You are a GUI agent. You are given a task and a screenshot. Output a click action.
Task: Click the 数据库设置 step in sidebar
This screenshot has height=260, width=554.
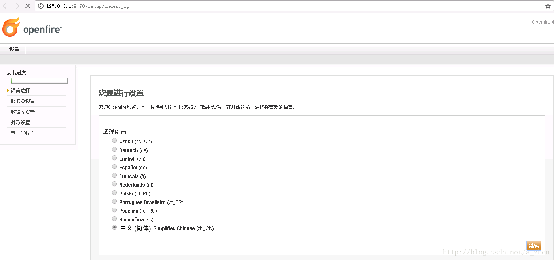[23, 112]
